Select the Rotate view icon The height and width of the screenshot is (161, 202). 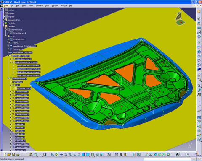[x=66, y=154]
